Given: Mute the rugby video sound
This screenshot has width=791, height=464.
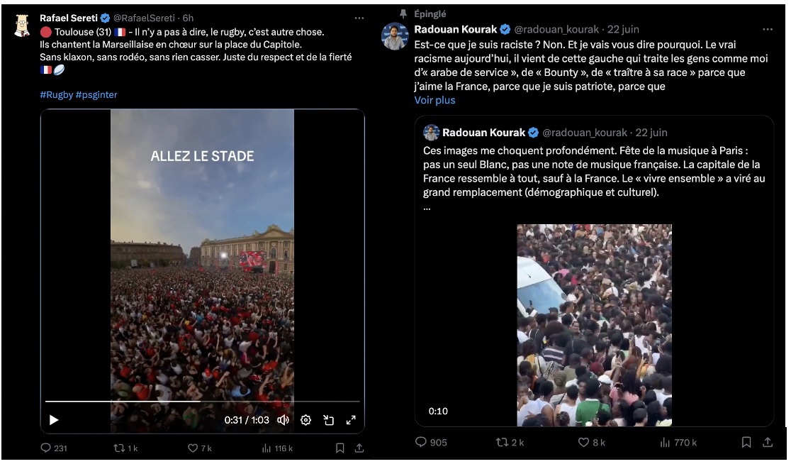Looking at the screenshot, I should [x=283, y=420].
